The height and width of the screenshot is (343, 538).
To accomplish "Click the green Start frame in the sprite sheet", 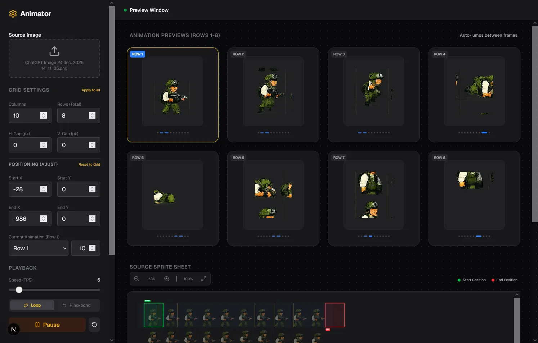I will (154, 315).
